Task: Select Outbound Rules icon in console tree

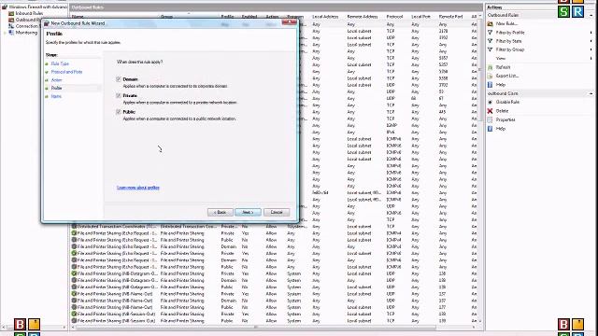Action: [11, 20]
